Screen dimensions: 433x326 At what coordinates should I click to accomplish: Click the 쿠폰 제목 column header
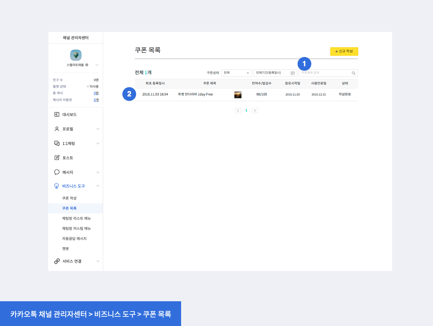tap(209, 83)
